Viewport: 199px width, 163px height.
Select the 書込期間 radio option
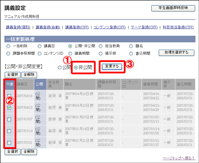[x=131, y=54]
